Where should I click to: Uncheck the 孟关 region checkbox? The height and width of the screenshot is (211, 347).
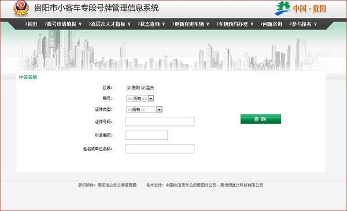point(143,88)
